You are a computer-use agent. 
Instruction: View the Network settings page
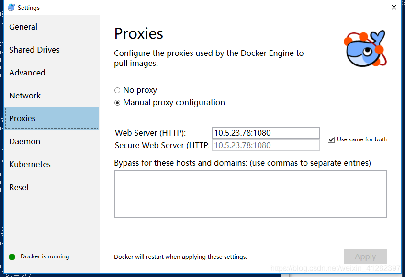pos(24,96)
